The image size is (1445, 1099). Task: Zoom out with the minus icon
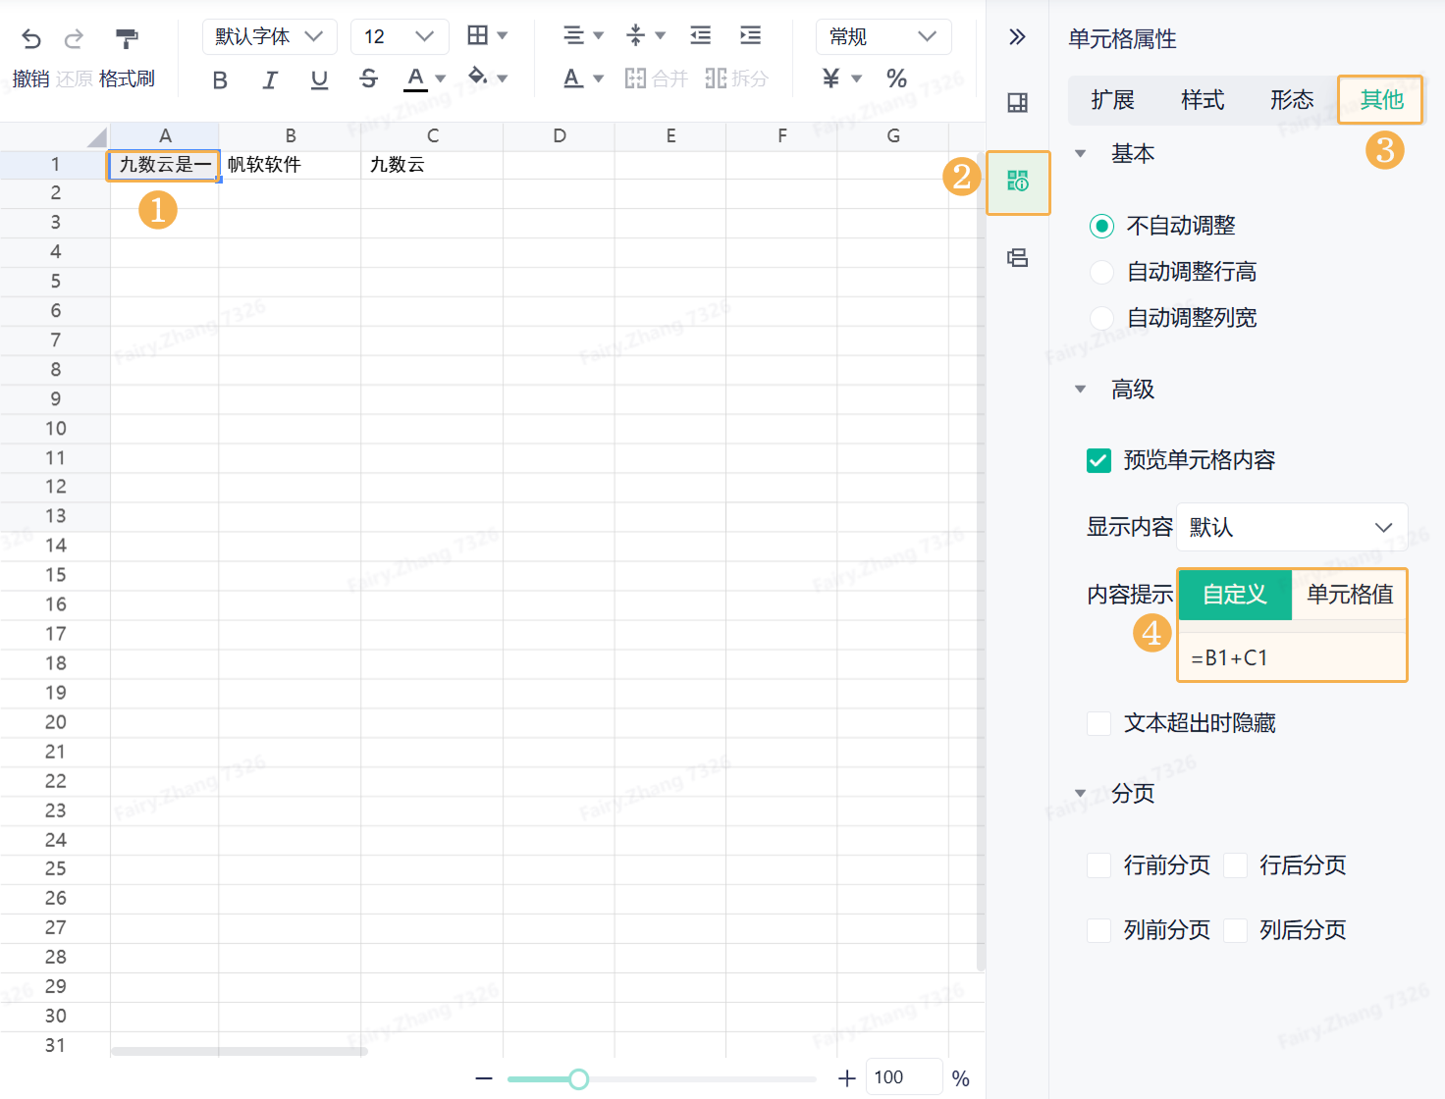484,1078
